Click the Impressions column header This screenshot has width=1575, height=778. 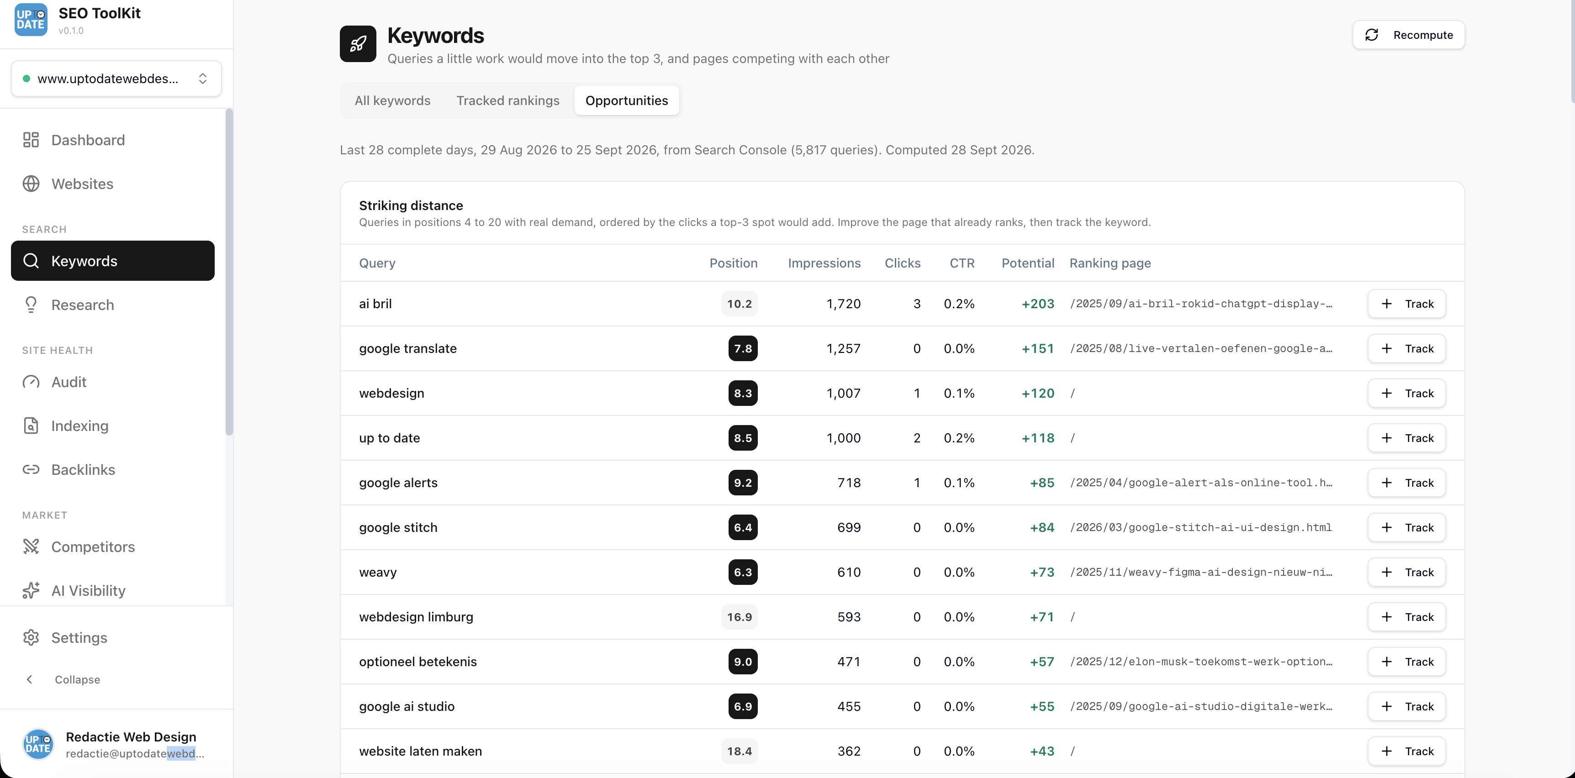point(824,263)
